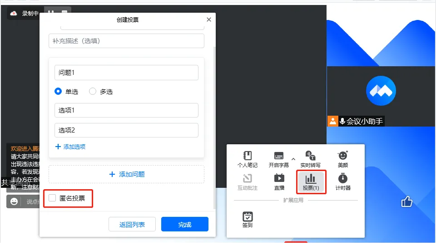Open the emoji picker in chat box
The width and height of the screenshot is (436, 245).
(15, 201)
